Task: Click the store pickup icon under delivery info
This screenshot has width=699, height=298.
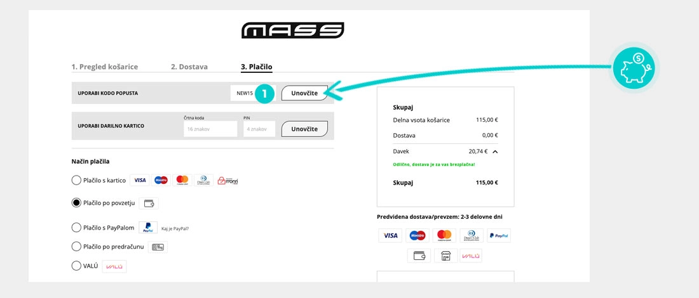Action: [445, 256]
